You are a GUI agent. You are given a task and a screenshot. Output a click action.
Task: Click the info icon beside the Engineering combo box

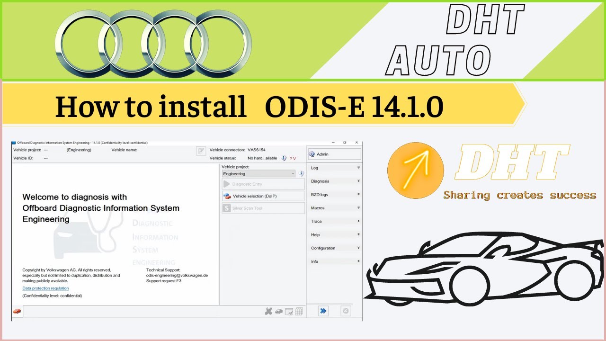301,174
